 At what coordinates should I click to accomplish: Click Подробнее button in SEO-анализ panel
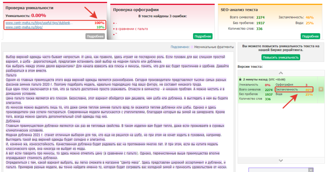(310, 36)
